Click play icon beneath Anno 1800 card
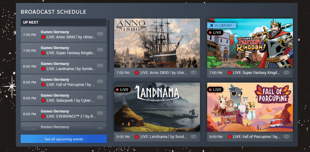 pyautogui.click(x=194, y=72)
